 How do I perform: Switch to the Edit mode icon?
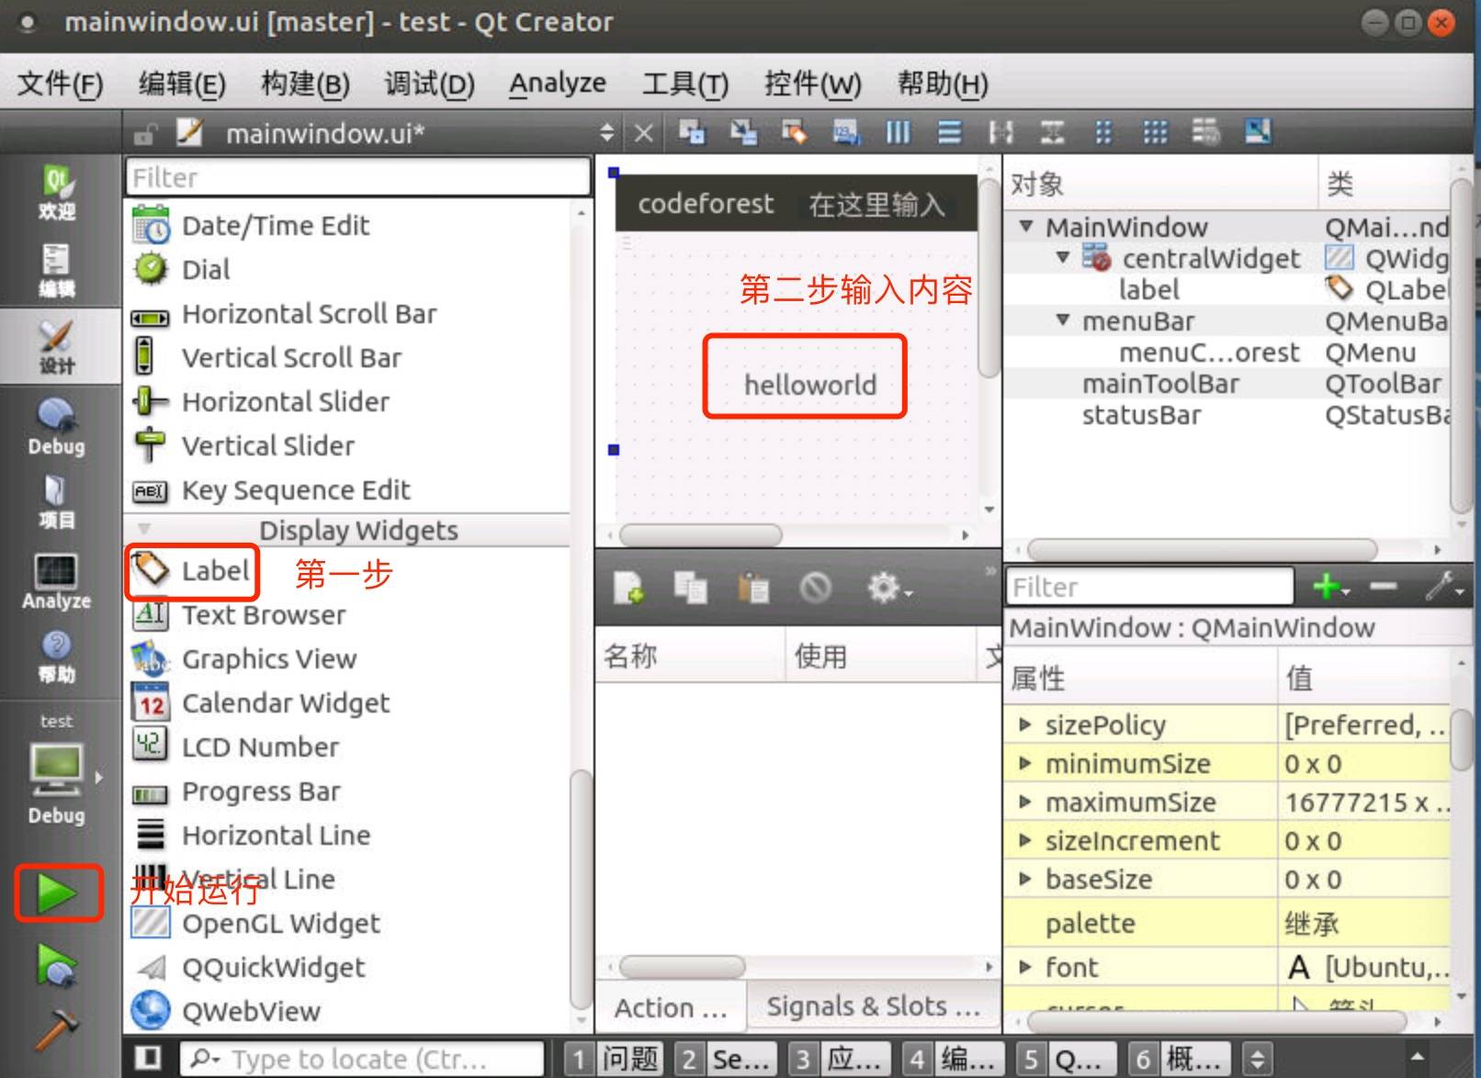point(56,270)
